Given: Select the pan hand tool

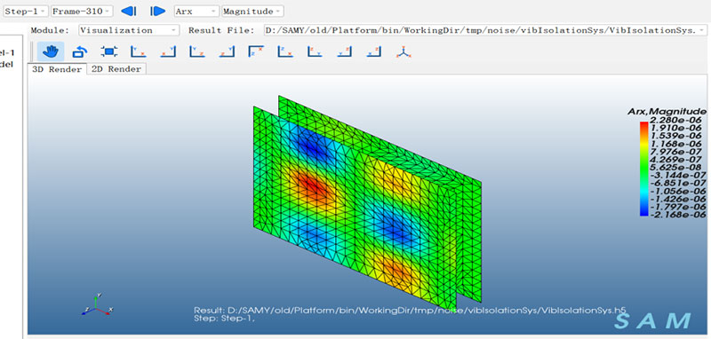Looking at the screenshot, I should (51, 51).
